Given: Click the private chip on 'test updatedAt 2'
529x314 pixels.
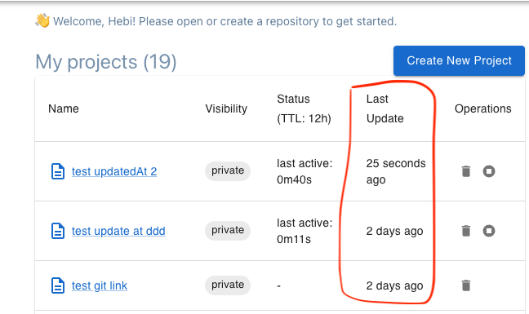Looking at the screenshot, I should click(x=228, y=170).
